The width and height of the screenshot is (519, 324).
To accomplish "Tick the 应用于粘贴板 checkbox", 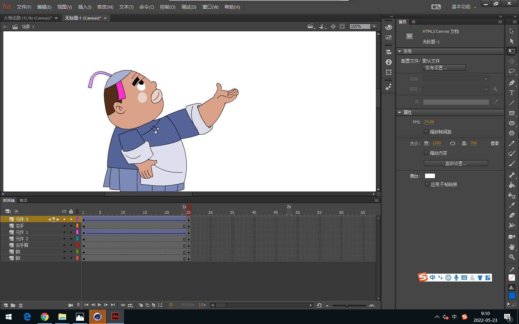I will pos(427,184).
